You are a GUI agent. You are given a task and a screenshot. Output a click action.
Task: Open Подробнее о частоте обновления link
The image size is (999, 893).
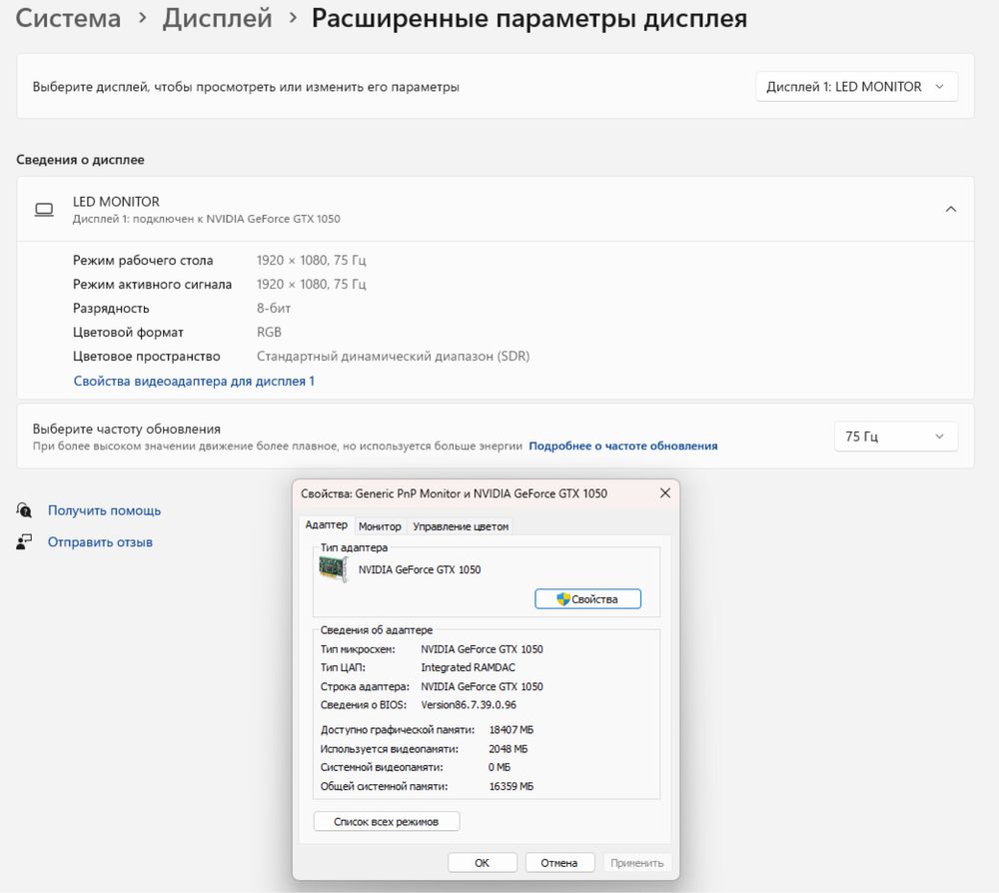(623, 446)
